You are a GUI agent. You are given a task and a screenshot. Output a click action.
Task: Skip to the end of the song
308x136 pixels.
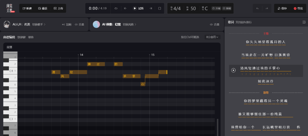coord(151,9)
